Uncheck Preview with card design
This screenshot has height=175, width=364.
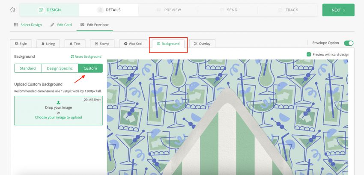(x=309, y=54)
